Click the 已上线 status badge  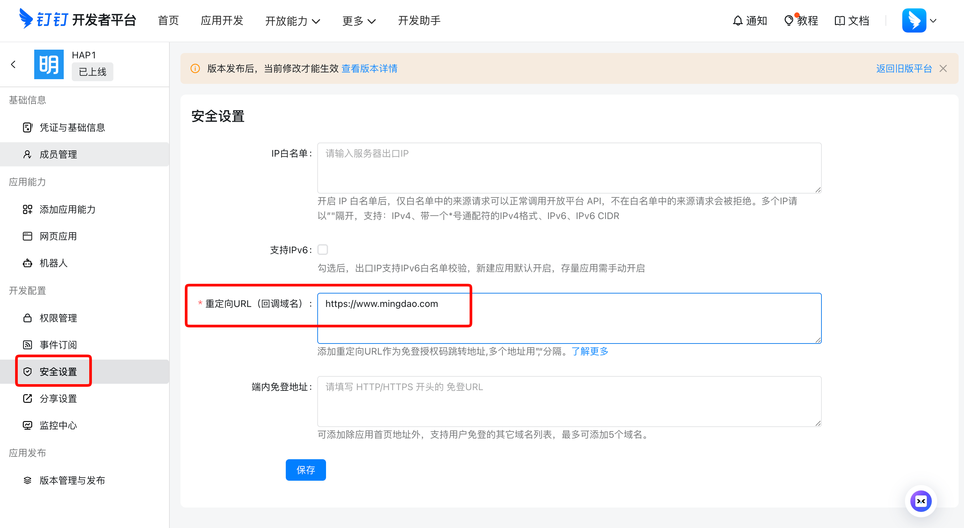pos(93,72)
